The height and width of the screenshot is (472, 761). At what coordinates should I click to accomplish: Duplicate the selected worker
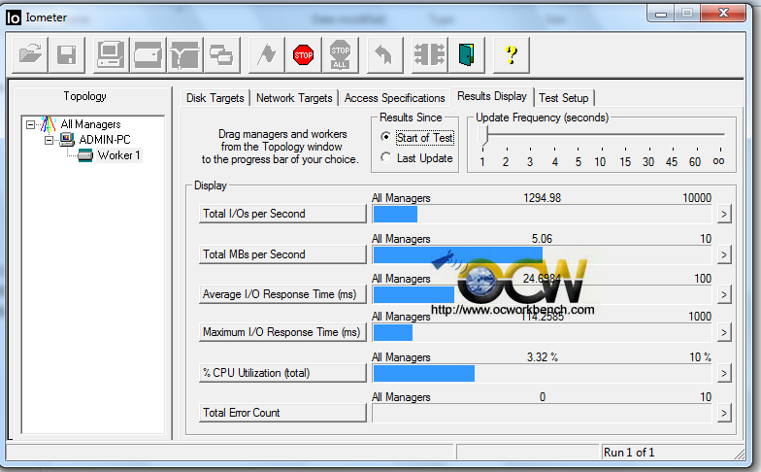coord(221,54)
